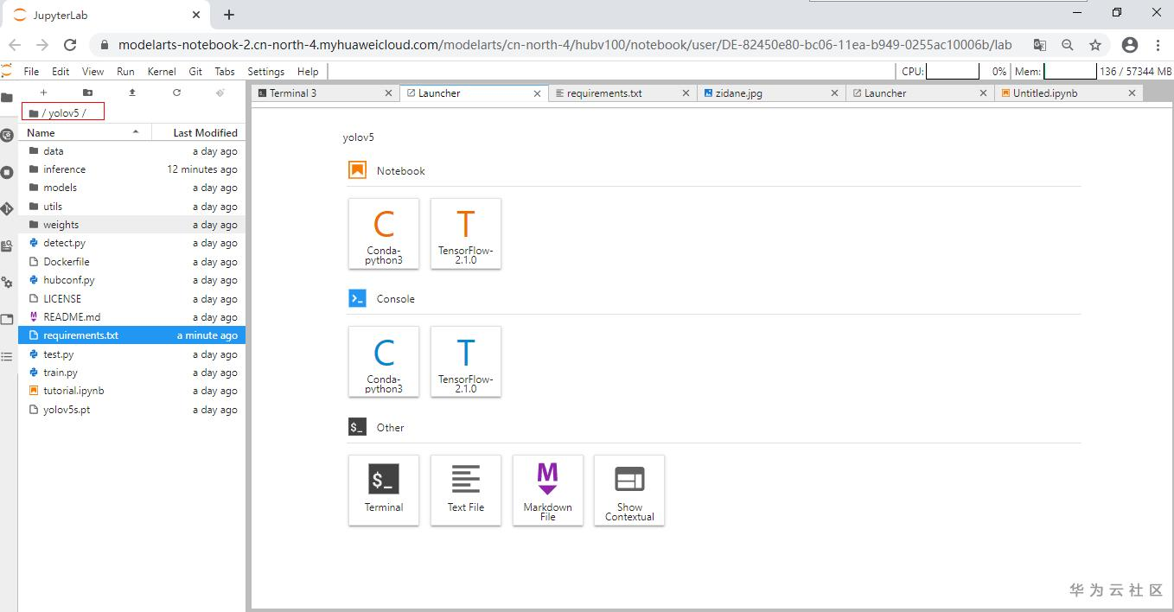The image size is (1174, 612).
Task: Close the Untitled.ipynb tab
Action: click(x=1132, y=92)
